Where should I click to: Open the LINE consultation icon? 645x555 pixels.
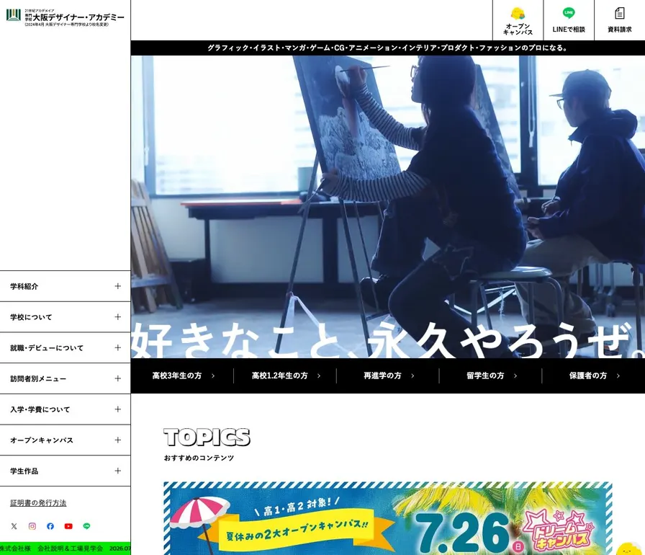point(569,13)
